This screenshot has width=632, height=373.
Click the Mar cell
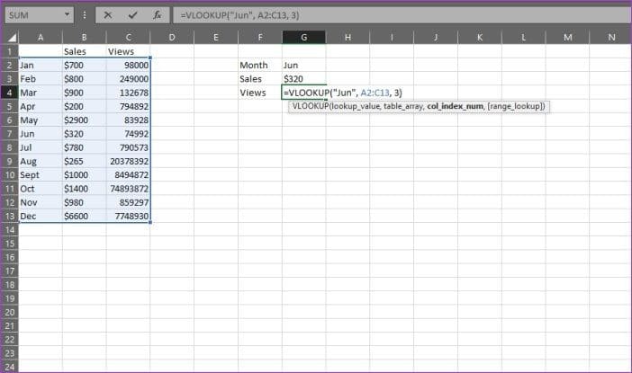click(x=41, y=93)
